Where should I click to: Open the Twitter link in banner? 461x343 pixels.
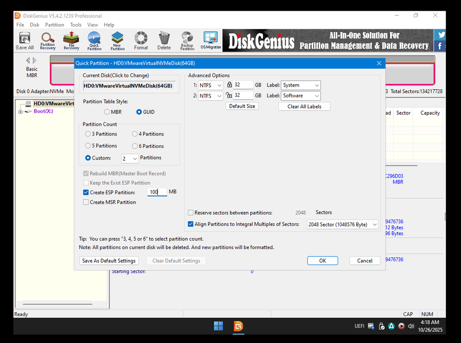click(441, 35)
